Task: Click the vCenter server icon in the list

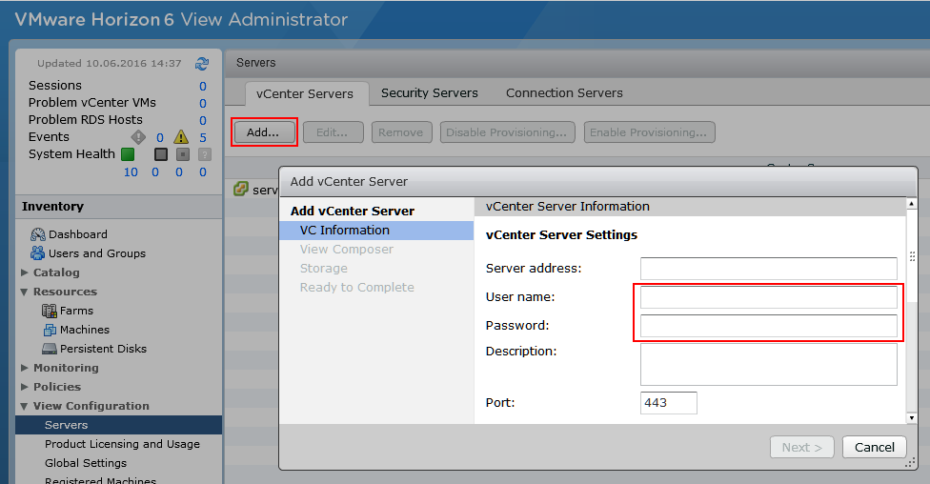Action: click(x=241, y=189)
